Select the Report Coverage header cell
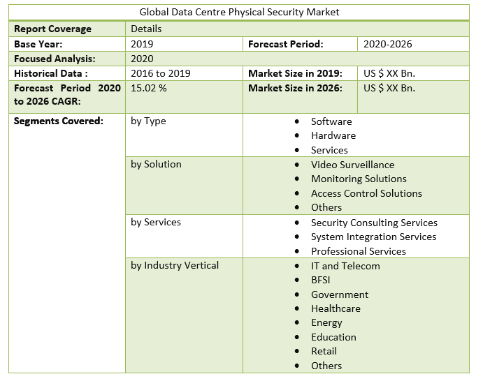483x381 pixels. click(x=52, y=29)
